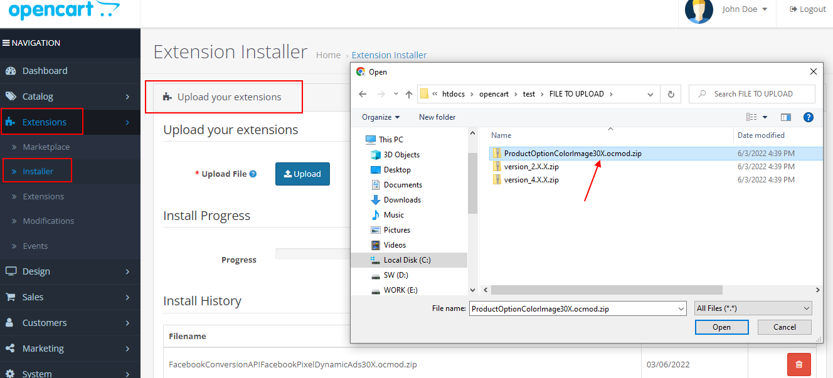Image resolution: width=833 pixels, height=378 pixels.
Task: Click the red trash delete button
Action: pos(799,364)
